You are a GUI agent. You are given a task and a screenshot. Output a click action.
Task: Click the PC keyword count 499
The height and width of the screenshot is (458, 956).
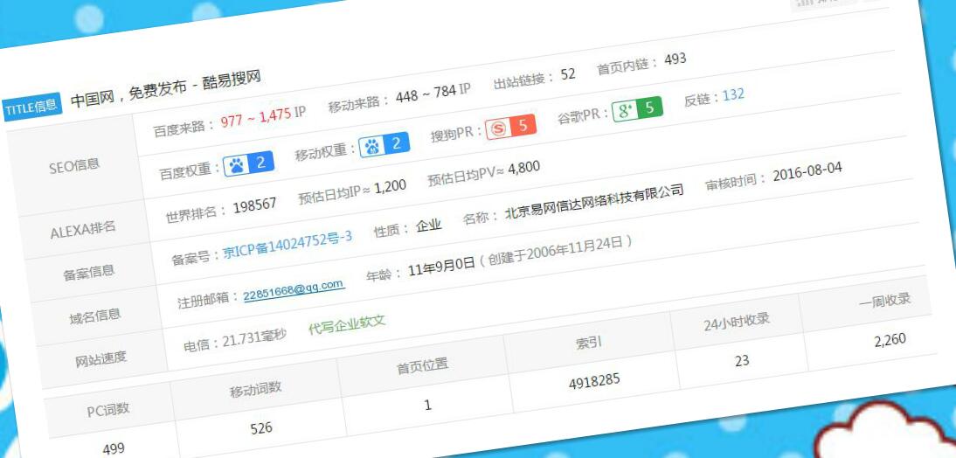pyautogui.click(x=114, y=449)
